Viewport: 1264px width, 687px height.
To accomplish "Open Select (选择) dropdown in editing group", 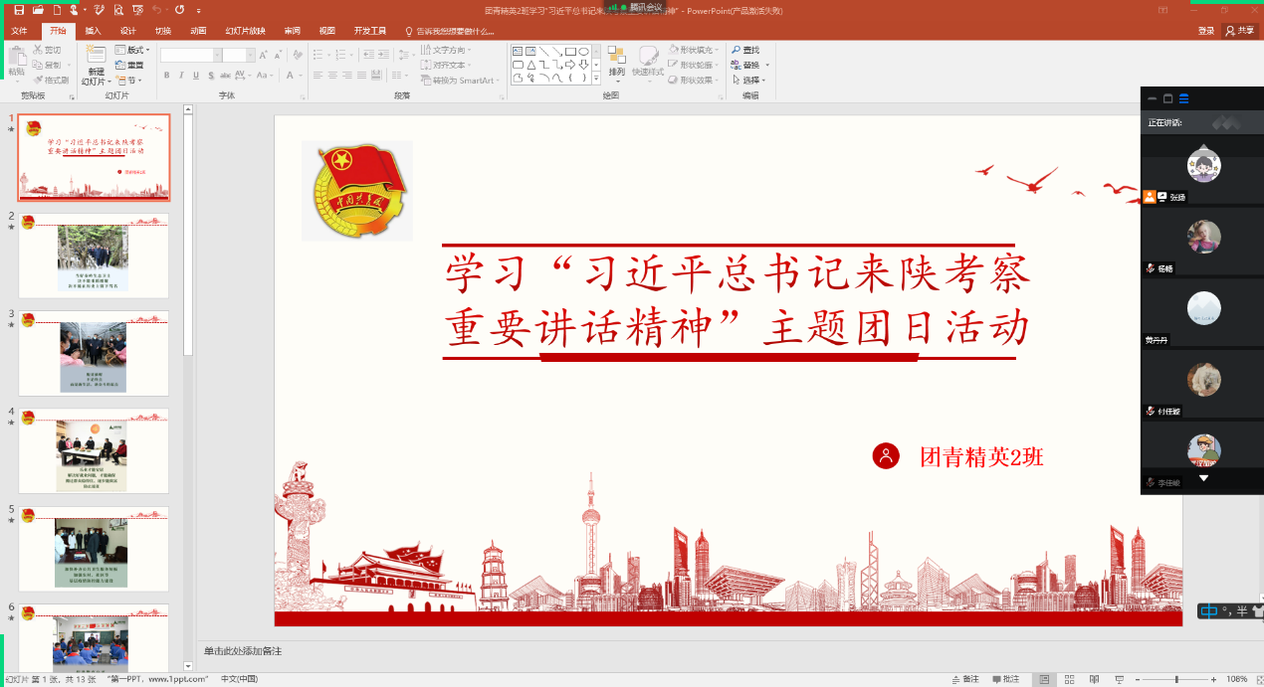I will 746,80.
